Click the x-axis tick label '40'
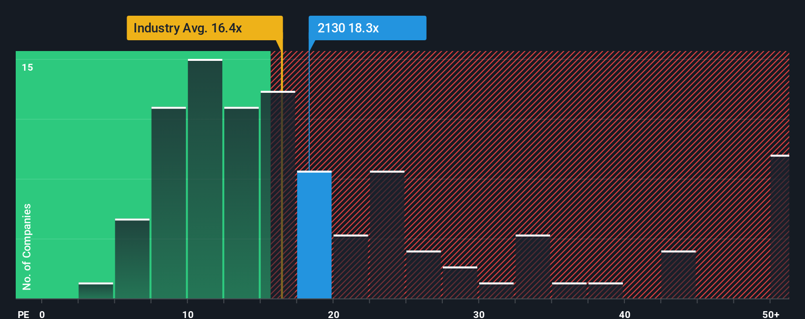Screen dimensions: 805x319 [624, 314]
